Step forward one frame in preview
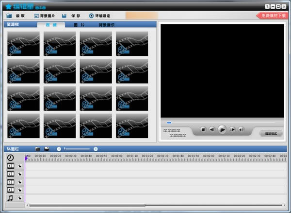This screenshot has width=291, height=213. pos(232,129)
